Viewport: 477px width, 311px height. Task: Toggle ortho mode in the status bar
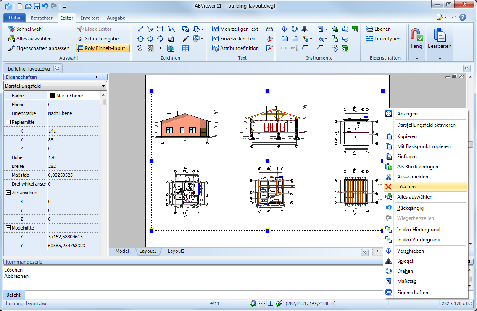270,303
